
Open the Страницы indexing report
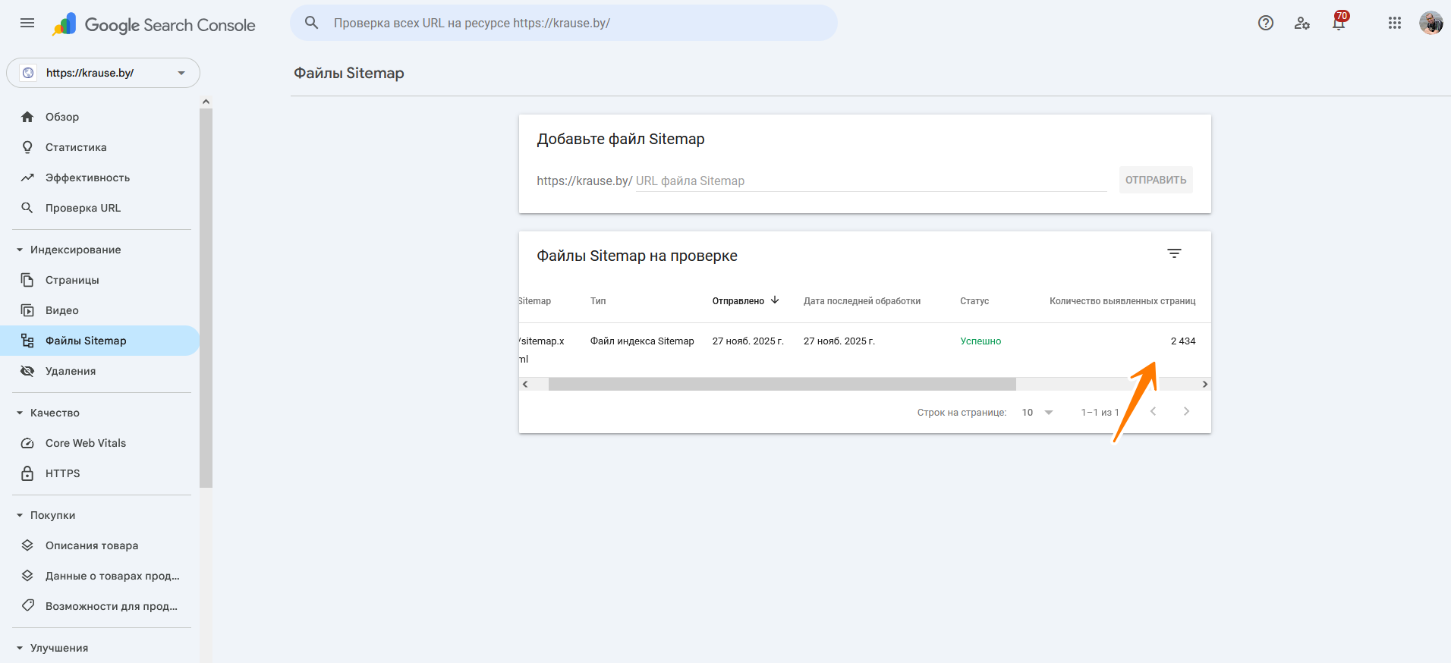click(x=72, y=280)
